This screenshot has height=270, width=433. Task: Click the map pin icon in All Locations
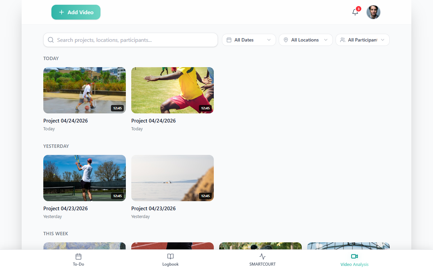coord(286,40)
